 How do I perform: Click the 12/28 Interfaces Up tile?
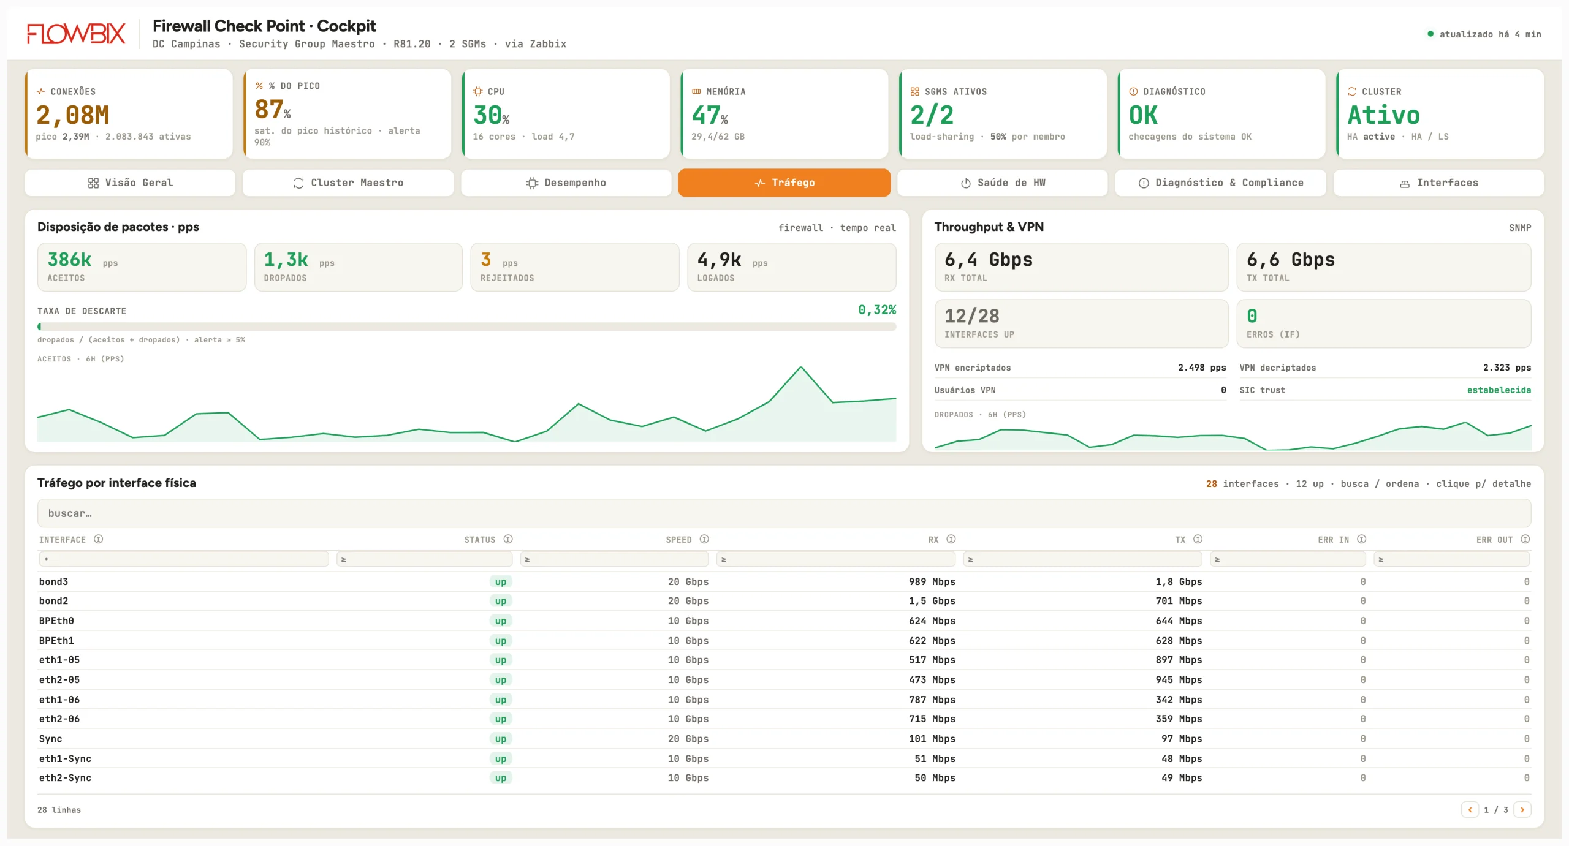1082,323
